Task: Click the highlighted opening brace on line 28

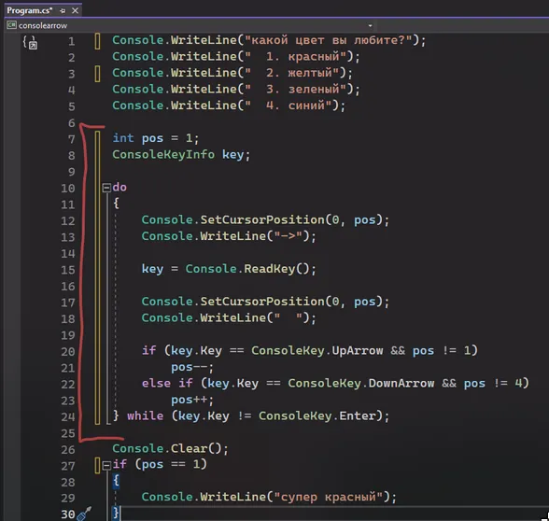Action: click(x=116, y=481)
